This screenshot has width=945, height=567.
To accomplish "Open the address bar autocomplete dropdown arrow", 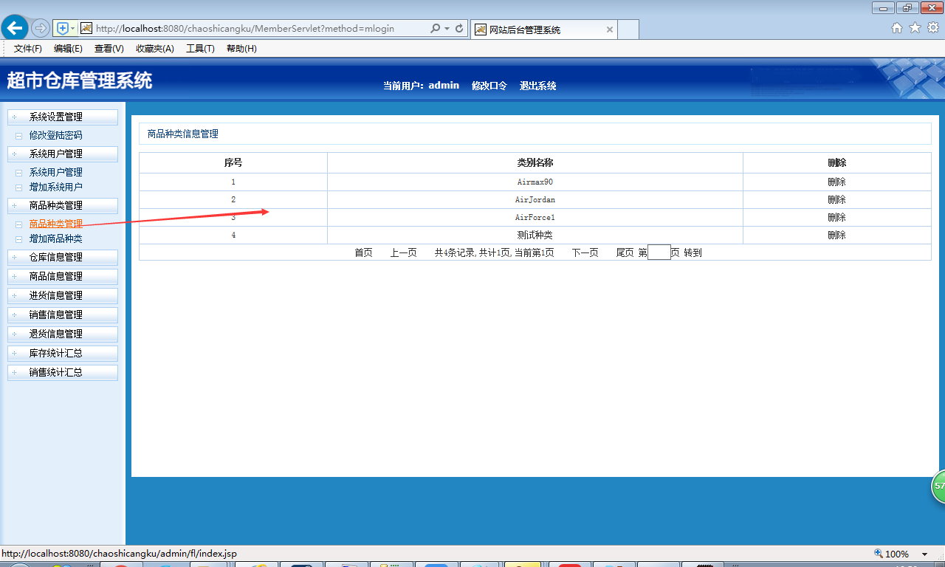I will pyautogui.click(x=447, y=28).
